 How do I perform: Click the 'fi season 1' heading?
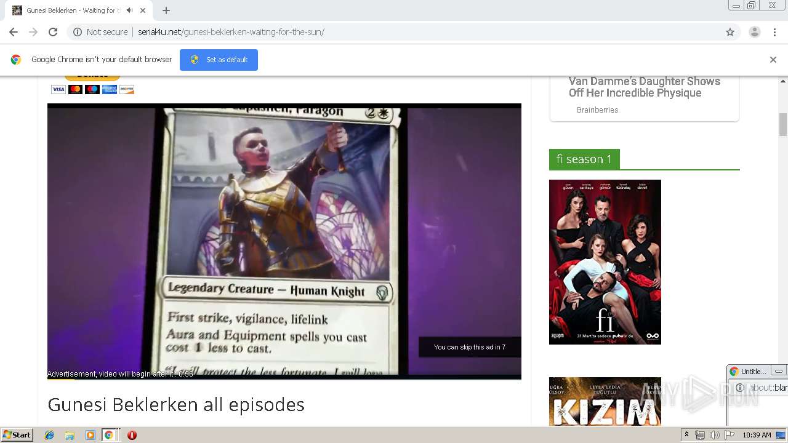coord(584,159)
